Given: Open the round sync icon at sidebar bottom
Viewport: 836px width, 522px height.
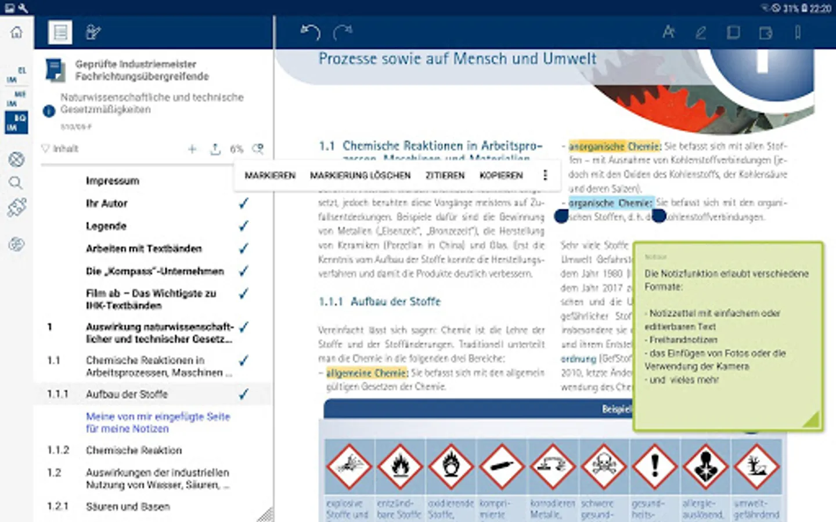Looking at the screenshot, I should click(16, 244).
